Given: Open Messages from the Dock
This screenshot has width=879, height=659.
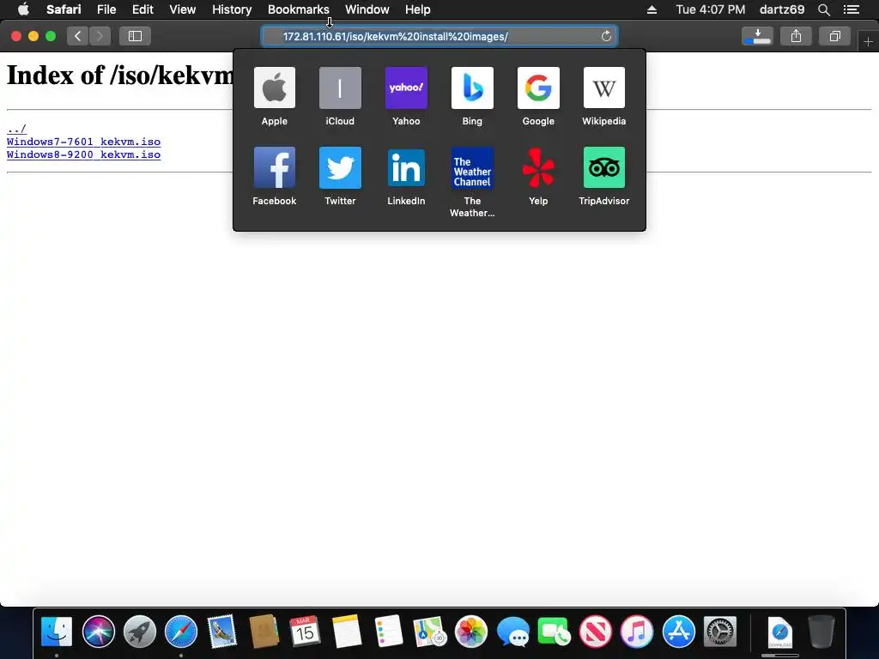Looking at the screenshot, I should coord(512,632).
